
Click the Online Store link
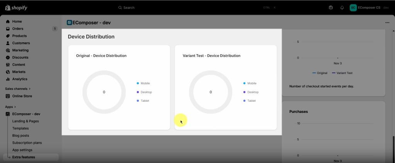click(22, 96)
